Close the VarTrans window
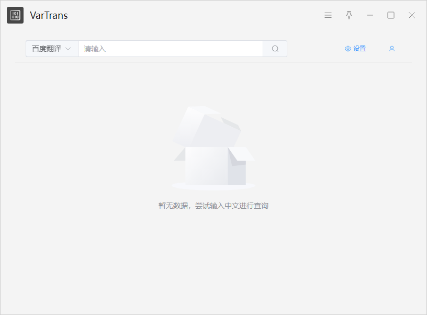 click(x=412, y=15)
